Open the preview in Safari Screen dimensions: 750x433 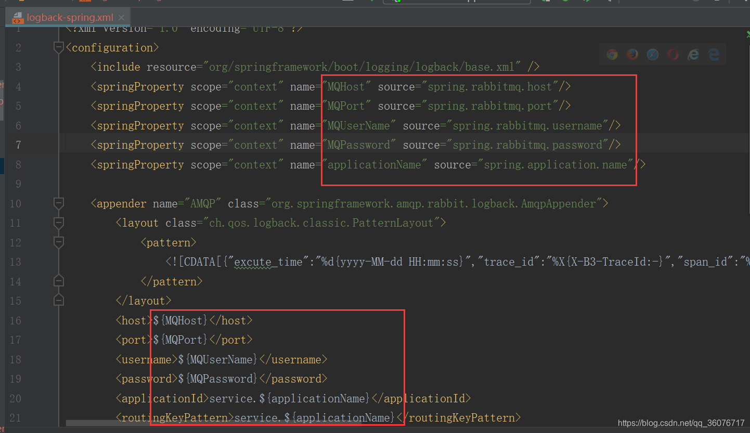[652, 54]
